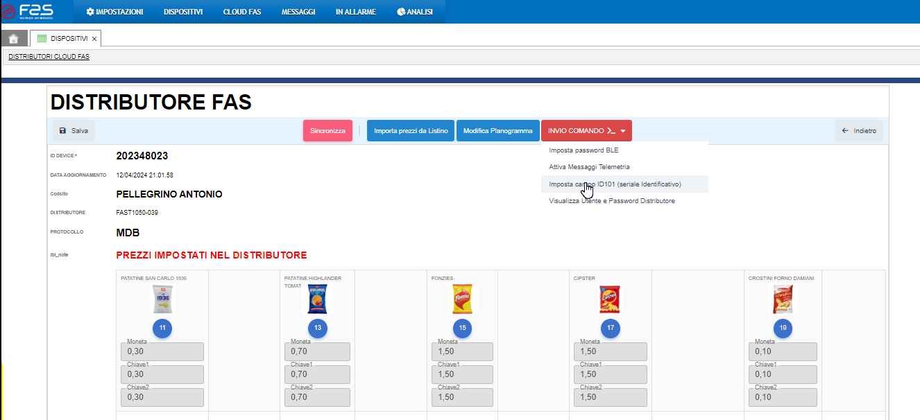Click Chiave1 field of slot 15
The width and height of the screenshot is (920, 420).
tap(462, 374)
